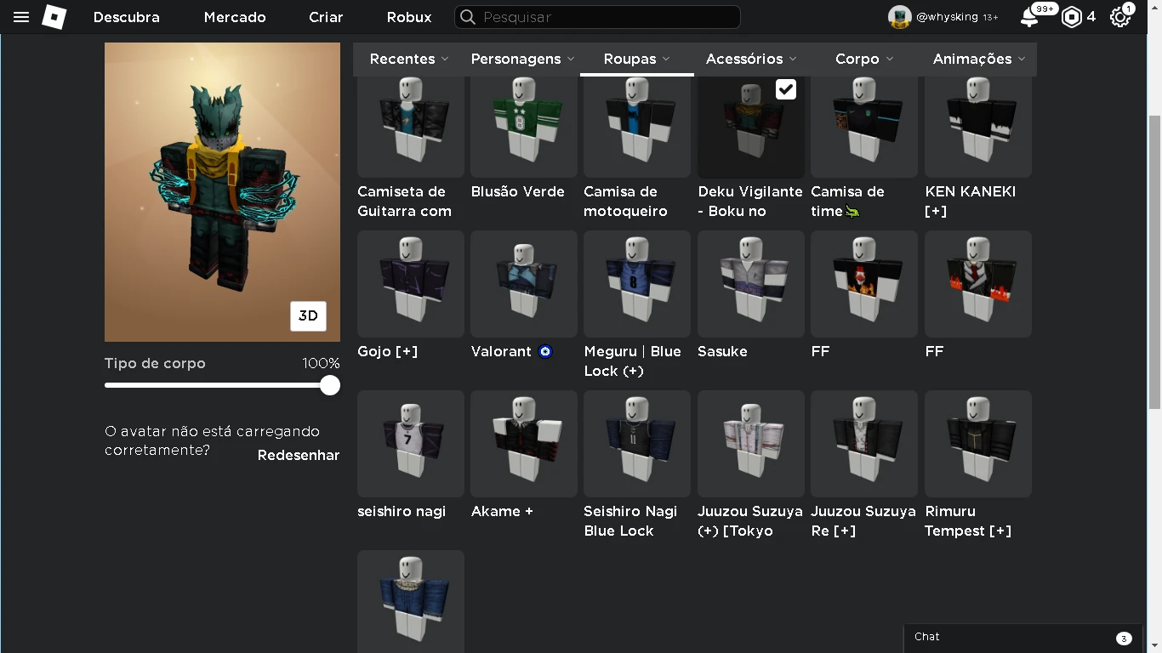Adjust the Tipo de corpo slider handle

click(330, 385)
